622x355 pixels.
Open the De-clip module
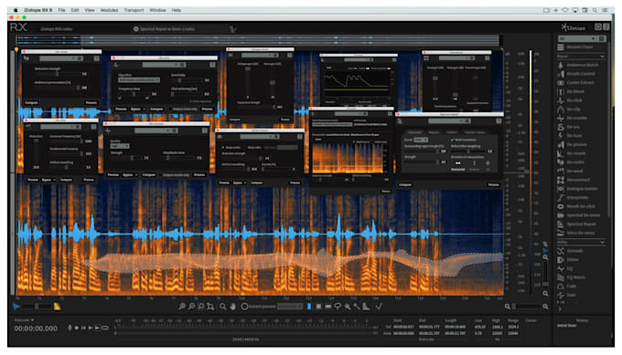(x=570, y=110)
